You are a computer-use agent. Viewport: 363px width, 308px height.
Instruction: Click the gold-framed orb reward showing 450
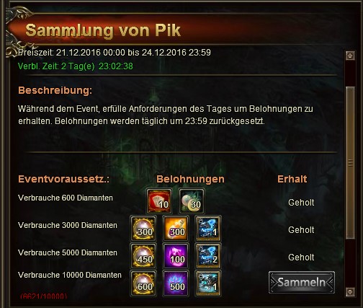143,256
